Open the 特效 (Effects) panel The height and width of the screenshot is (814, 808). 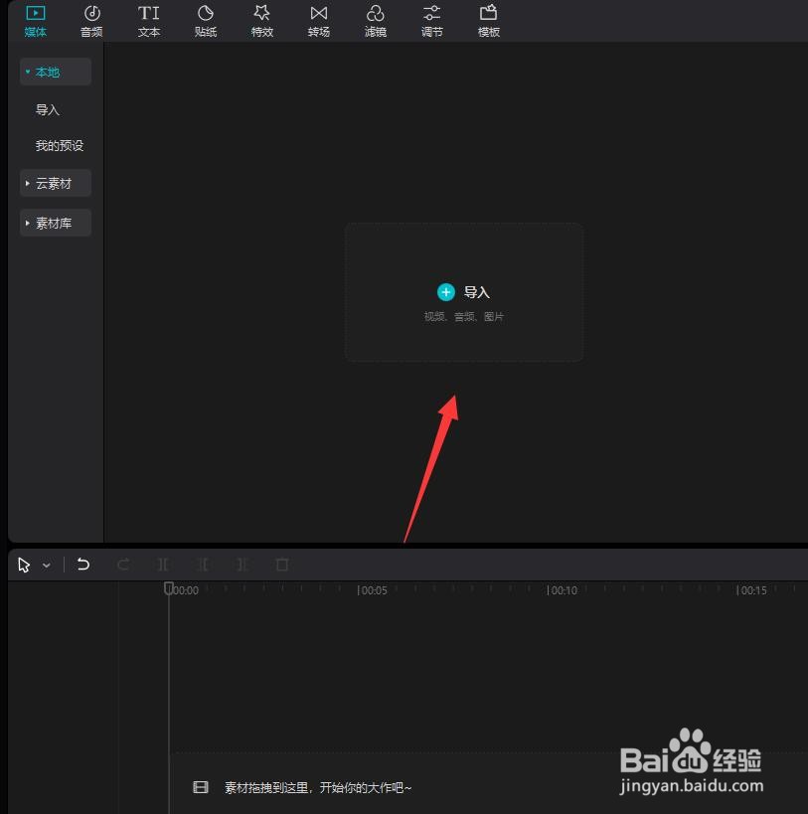click(x=261, y=20)
